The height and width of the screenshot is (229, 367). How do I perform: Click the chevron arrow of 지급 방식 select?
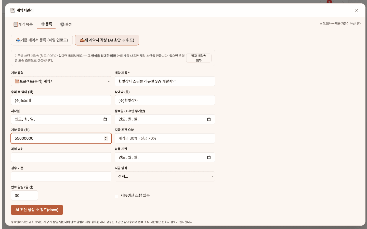(x=213, y=176)
